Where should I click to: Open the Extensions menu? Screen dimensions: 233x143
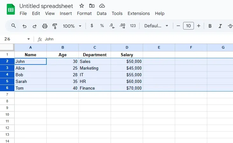tap(139, 13)
